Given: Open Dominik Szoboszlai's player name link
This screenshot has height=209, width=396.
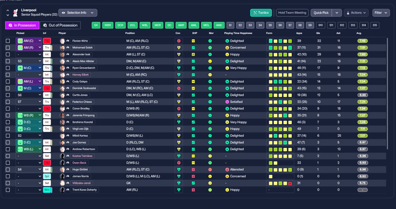Looking at the screenshot, I should click(x=84, y=88).
